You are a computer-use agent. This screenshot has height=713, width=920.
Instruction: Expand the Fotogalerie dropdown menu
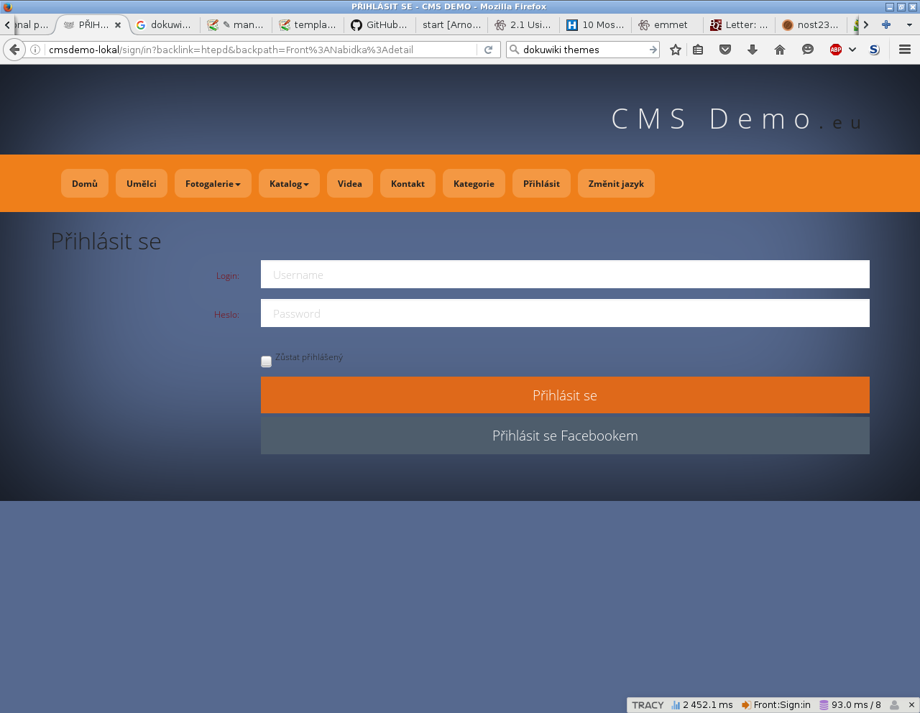213,184
